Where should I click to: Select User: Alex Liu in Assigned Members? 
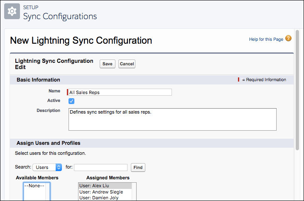tap(105, 186)
